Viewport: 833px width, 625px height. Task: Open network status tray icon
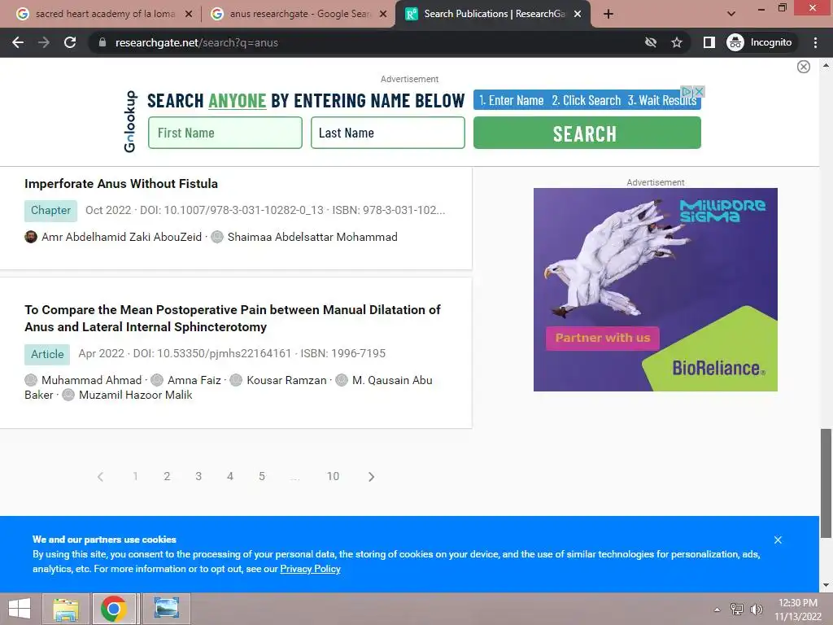tap(737, 610)
